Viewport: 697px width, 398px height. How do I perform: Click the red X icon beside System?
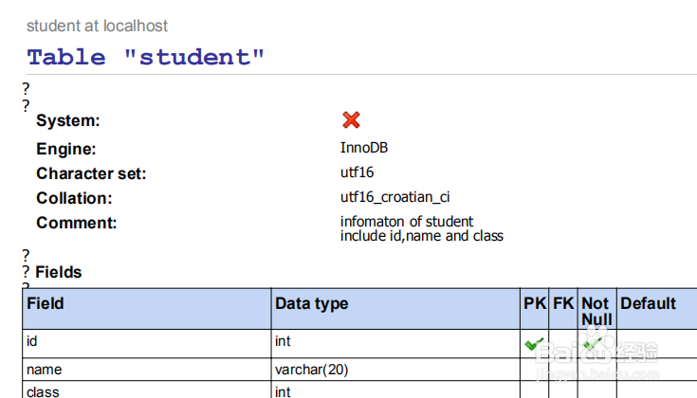click(351, 119)
